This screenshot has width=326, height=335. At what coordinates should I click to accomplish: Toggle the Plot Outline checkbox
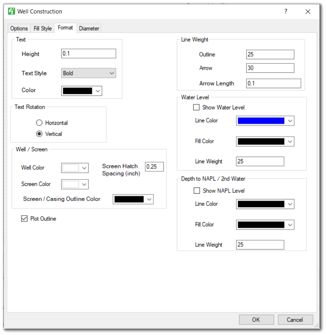tap(24, 218)
